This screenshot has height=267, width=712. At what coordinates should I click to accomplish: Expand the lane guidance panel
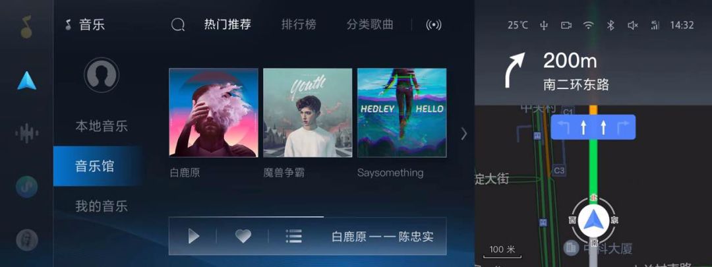click(x=593, y=127)
